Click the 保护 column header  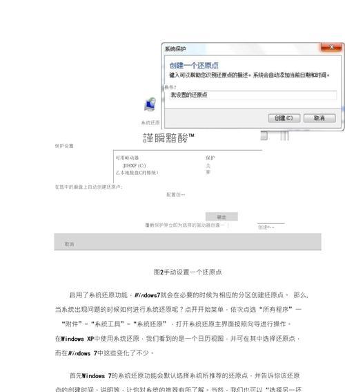[x=210, y=158]
